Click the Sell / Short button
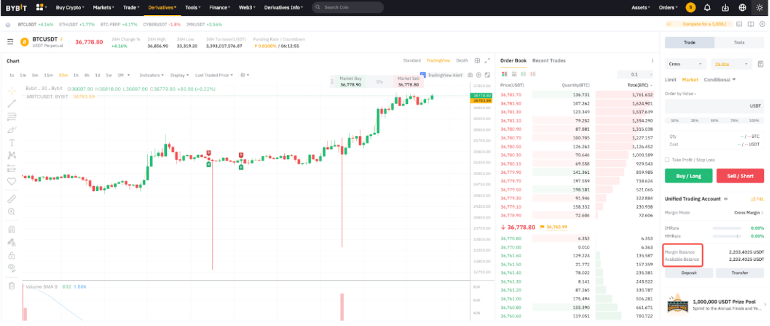 click(x=740, y=176)
